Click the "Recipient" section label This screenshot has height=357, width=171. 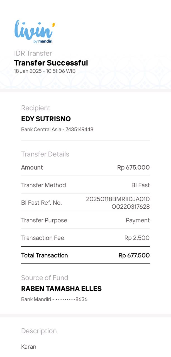[x=36, y=108]
